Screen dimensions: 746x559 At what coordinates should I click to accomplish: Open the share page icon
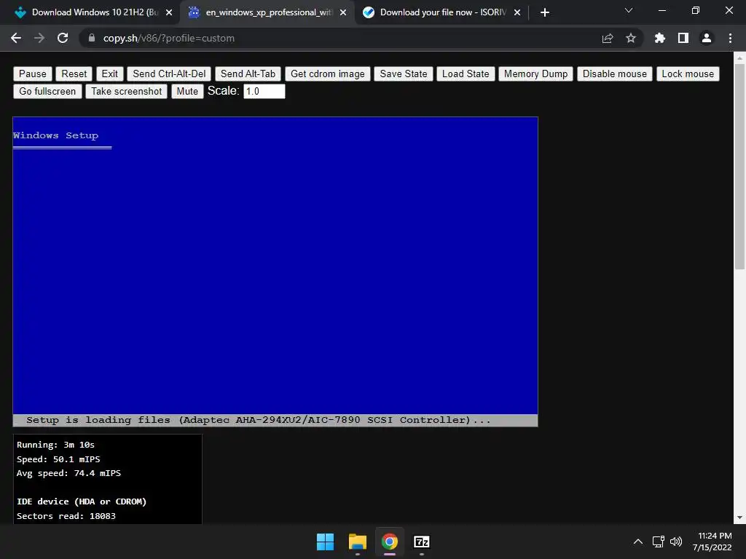607,38
